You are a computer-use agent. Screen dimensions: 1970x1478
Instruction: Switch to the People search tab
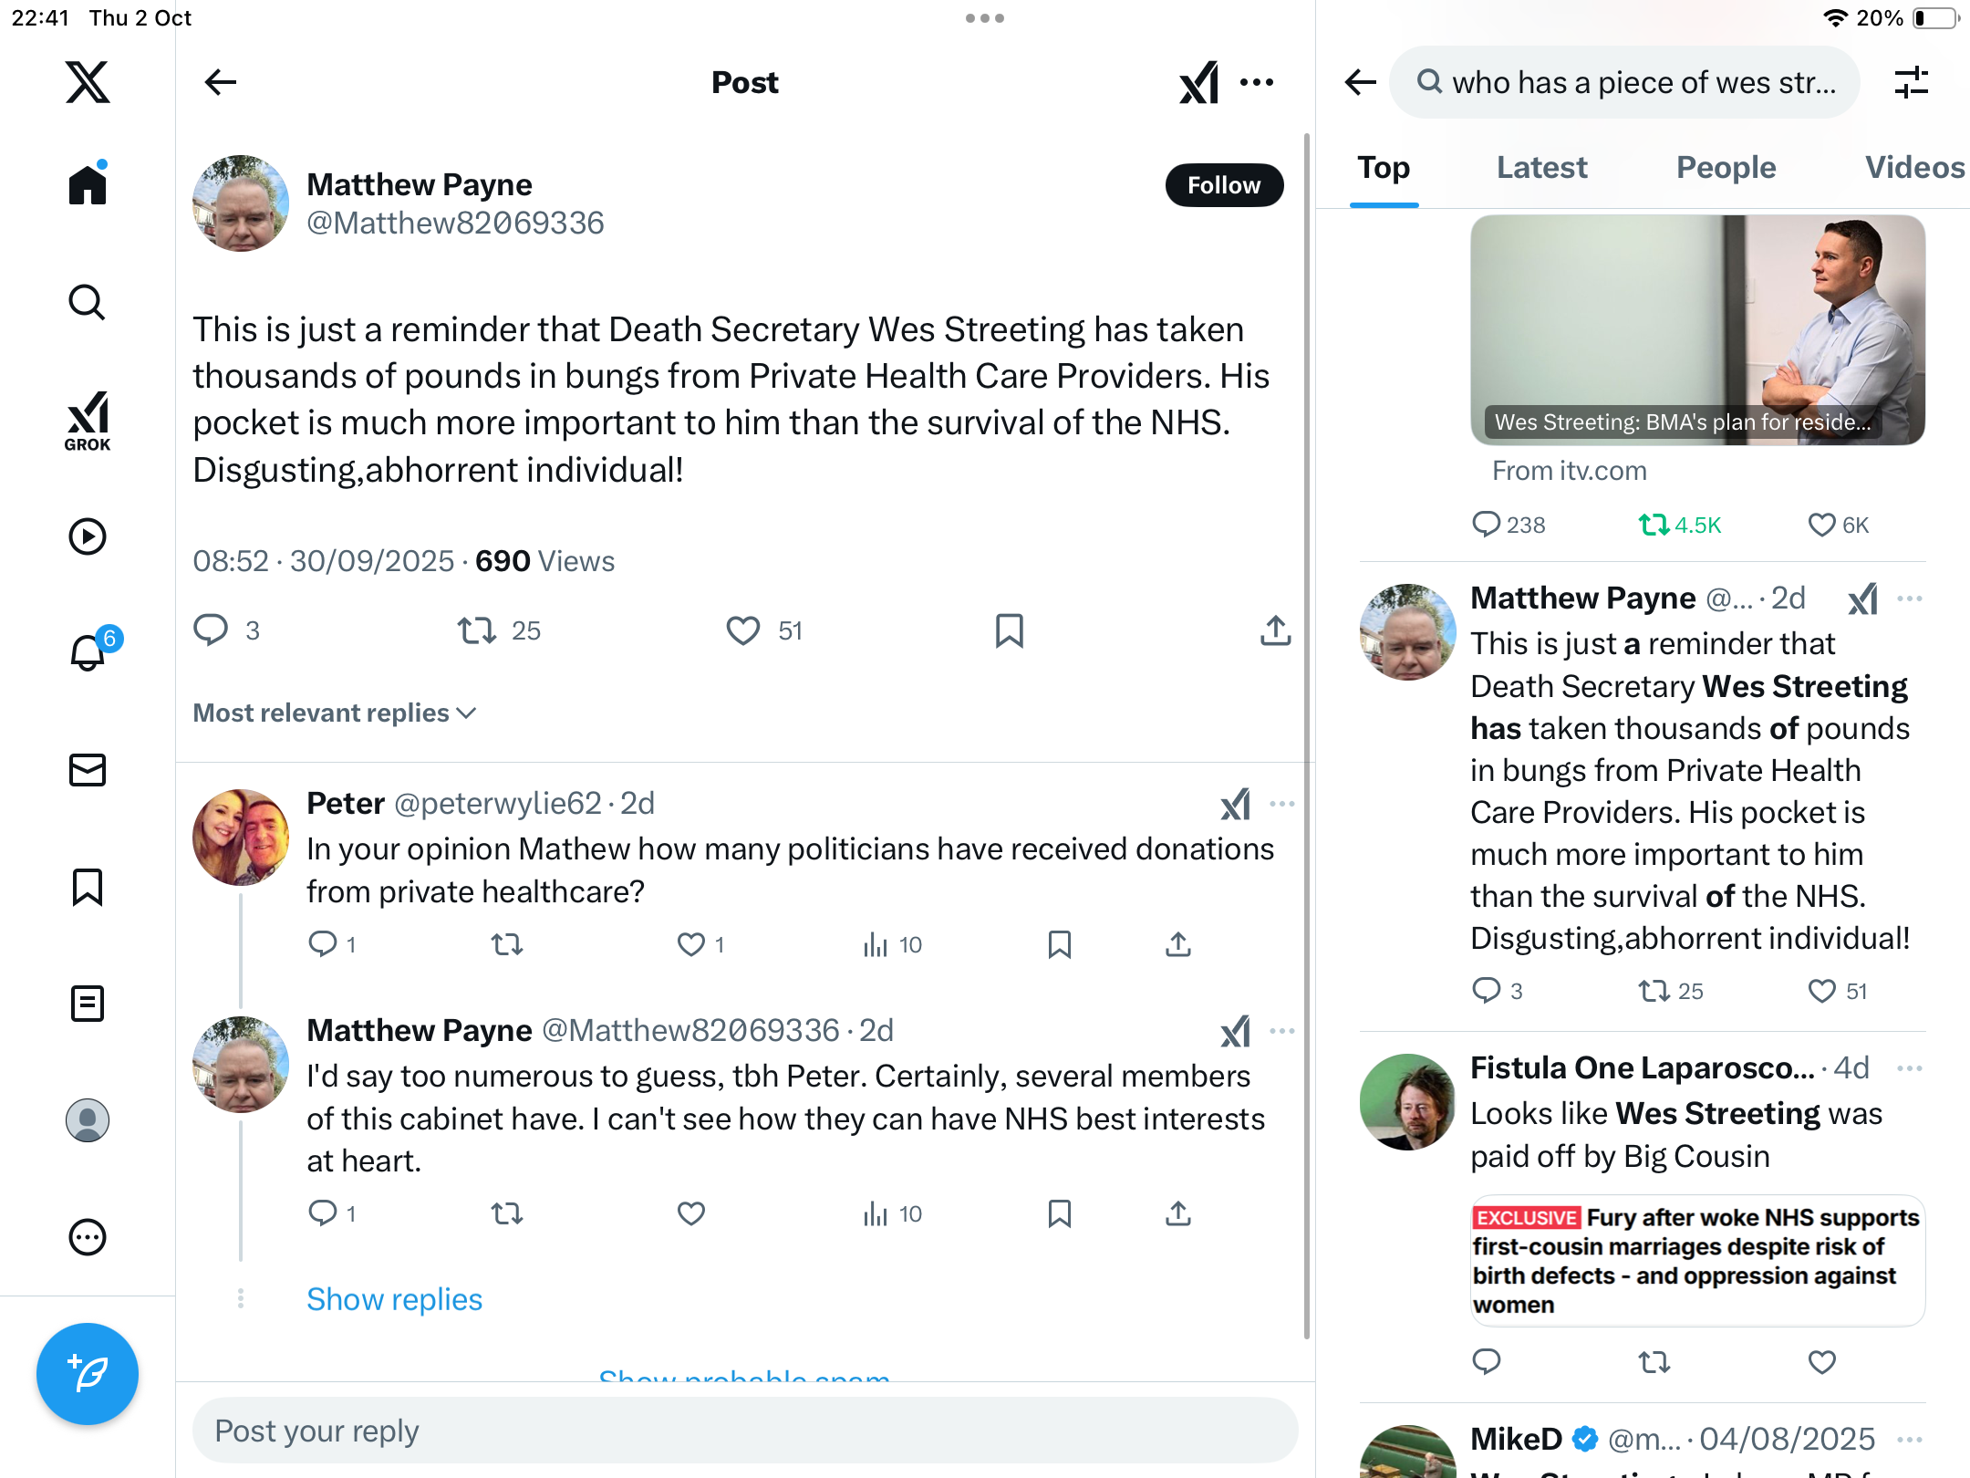pos(1726,168)
